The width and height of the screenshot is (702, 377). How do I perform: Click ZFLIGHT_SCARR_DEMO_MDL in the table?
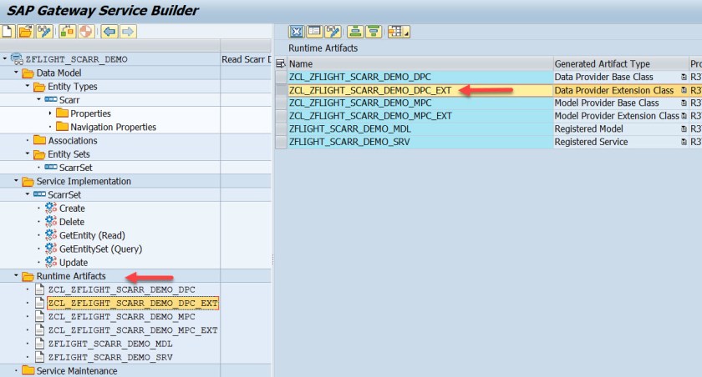click(420, 128)
